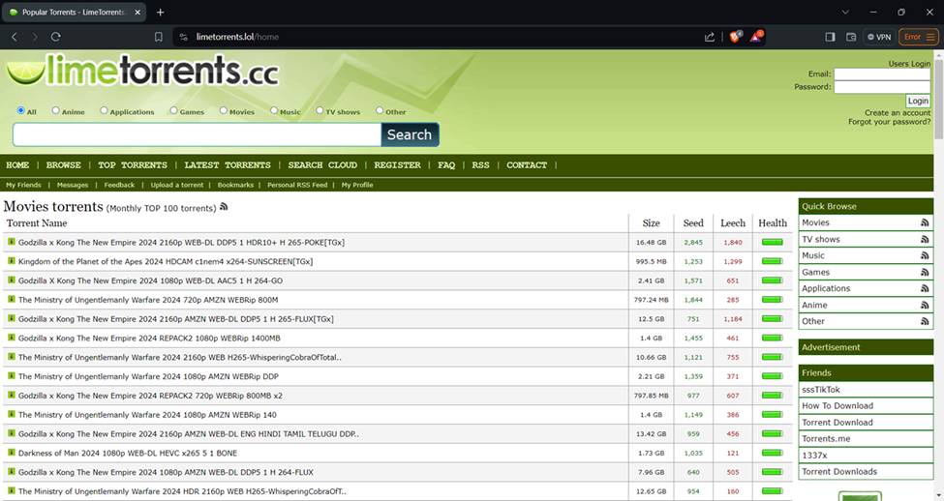Click RSS icon beside Monthly TOP 100 heading
The width and height of the screenshot is (944, 501).
pos(225,207)
